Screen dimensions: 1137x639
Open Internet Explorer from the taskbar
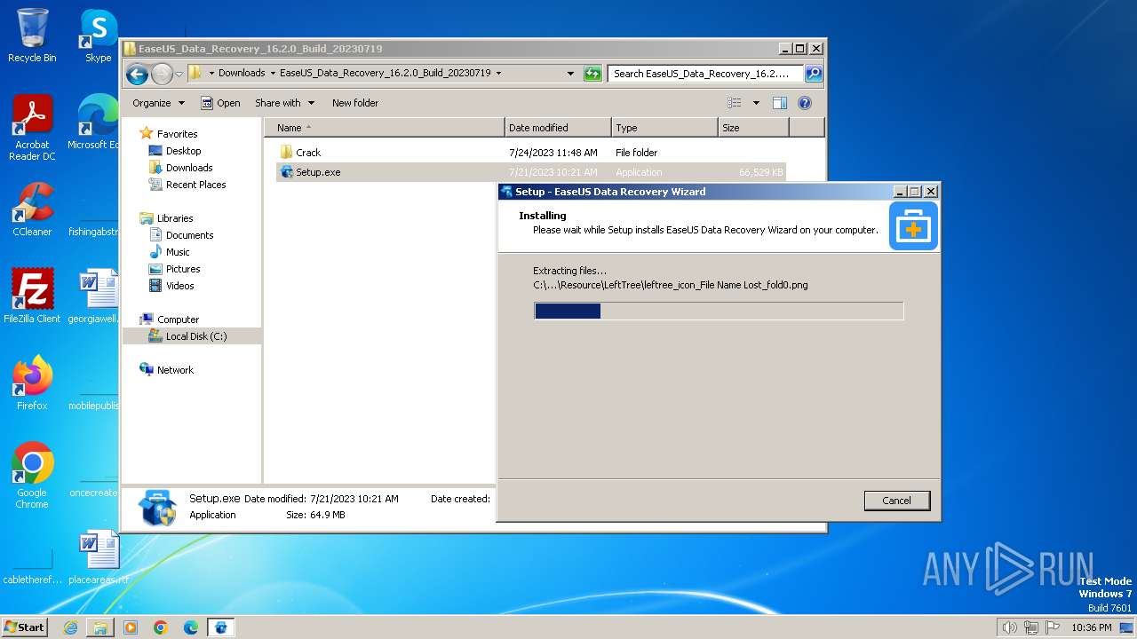(x=70, y=627)
